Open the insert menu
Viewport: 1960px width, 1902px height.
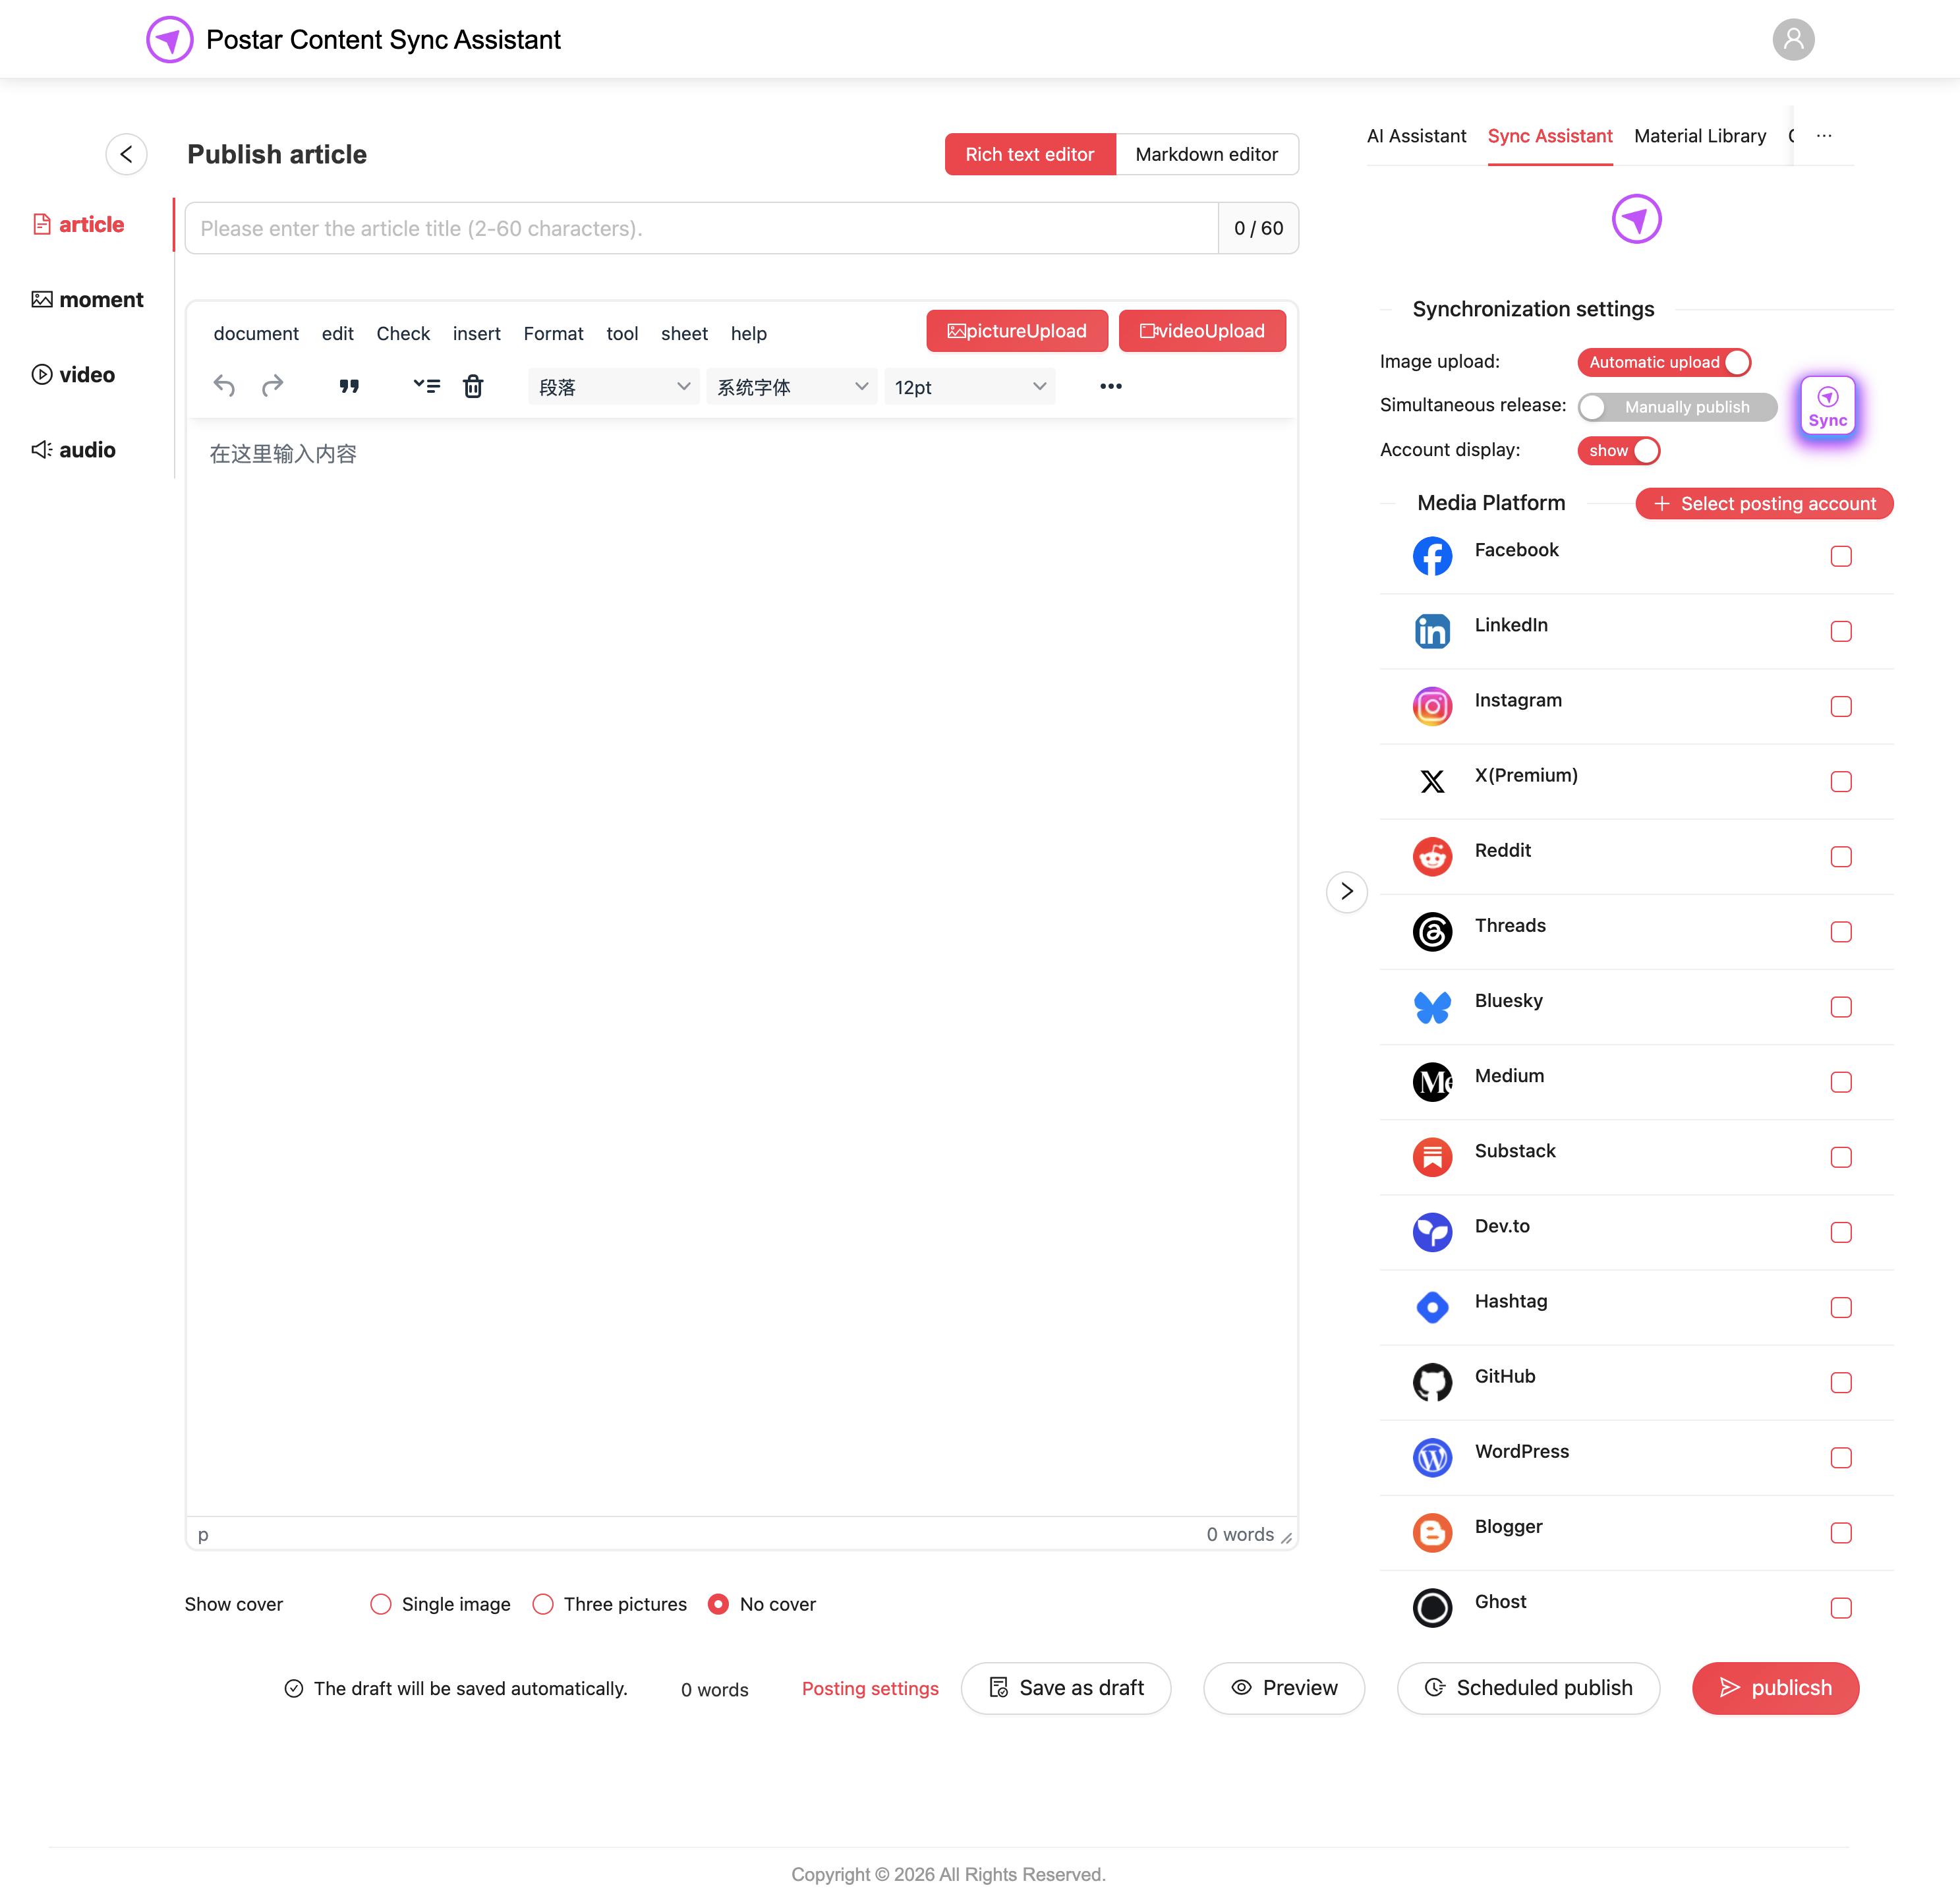coord(476,334)
